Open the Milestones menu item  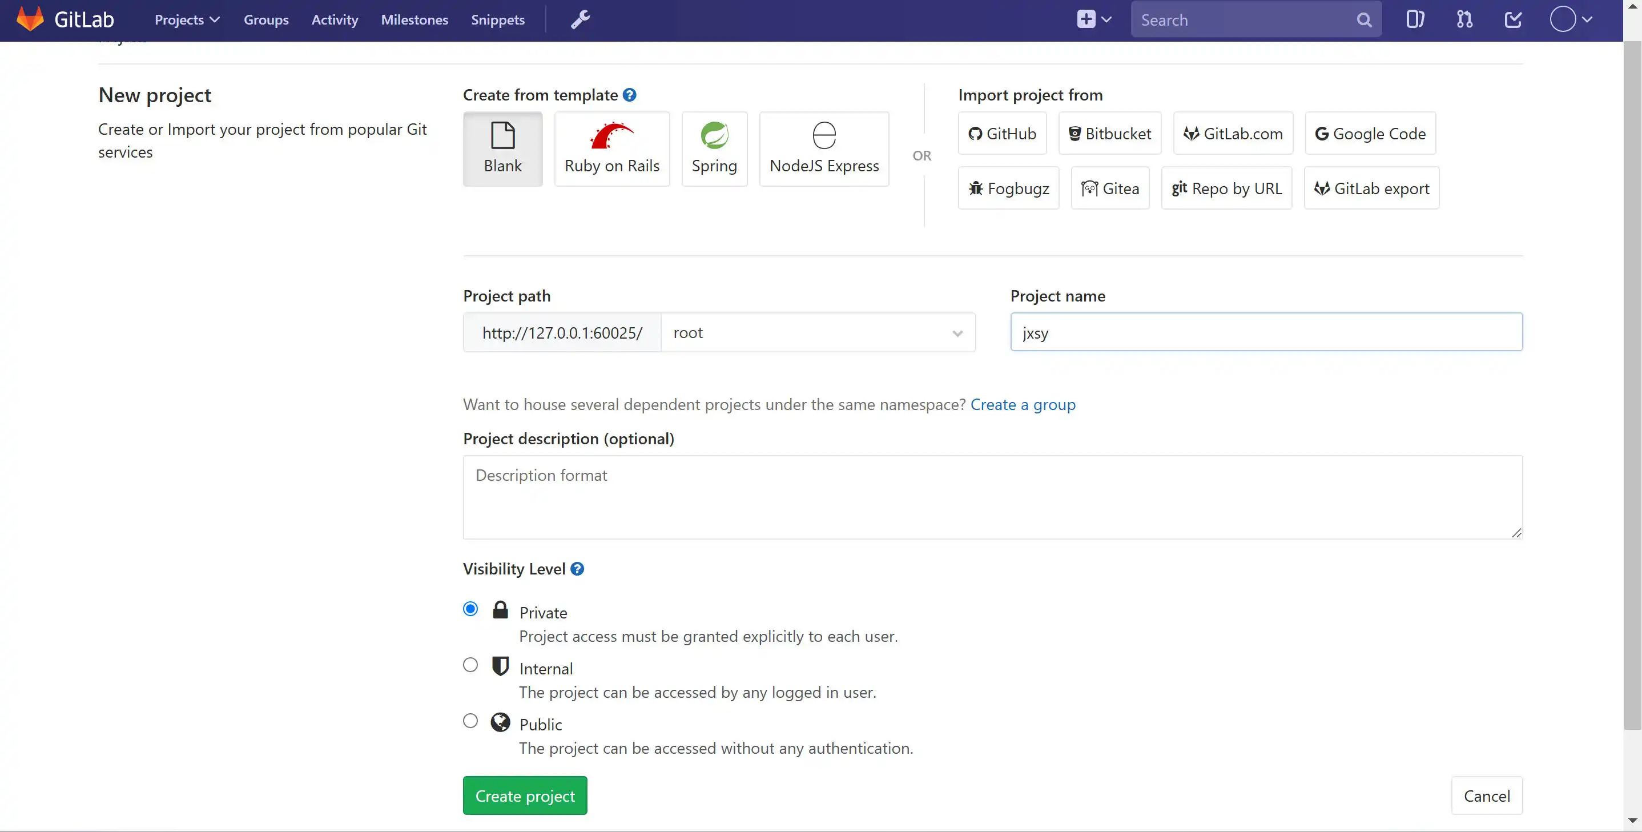tap(414, 20)
